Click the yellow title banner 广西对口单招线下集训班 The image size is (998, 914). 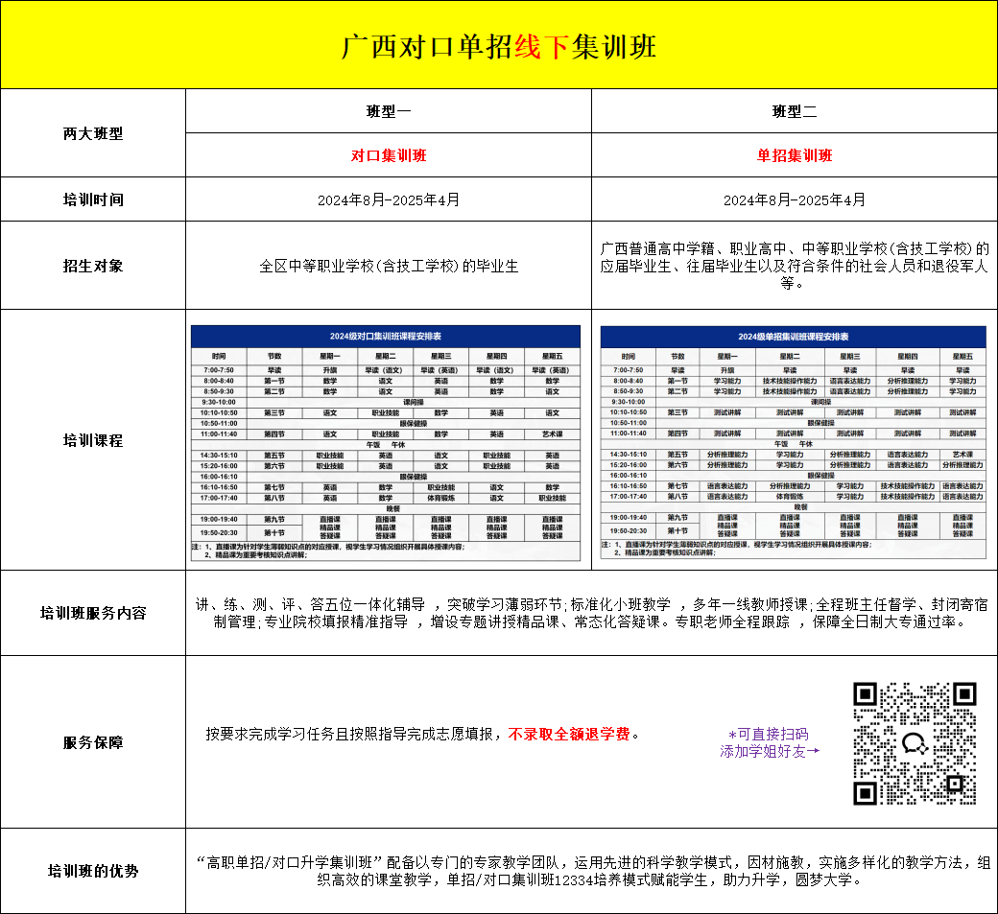499,45
